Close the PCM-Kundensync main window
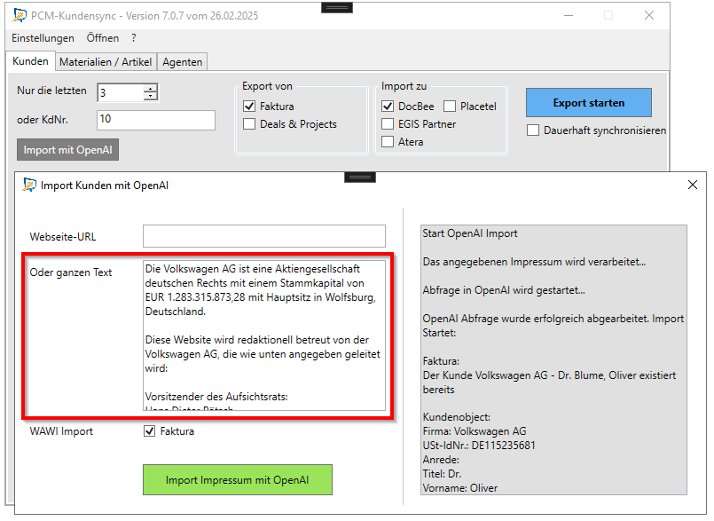Screen dimensions: 714x521 click(649, 15)
